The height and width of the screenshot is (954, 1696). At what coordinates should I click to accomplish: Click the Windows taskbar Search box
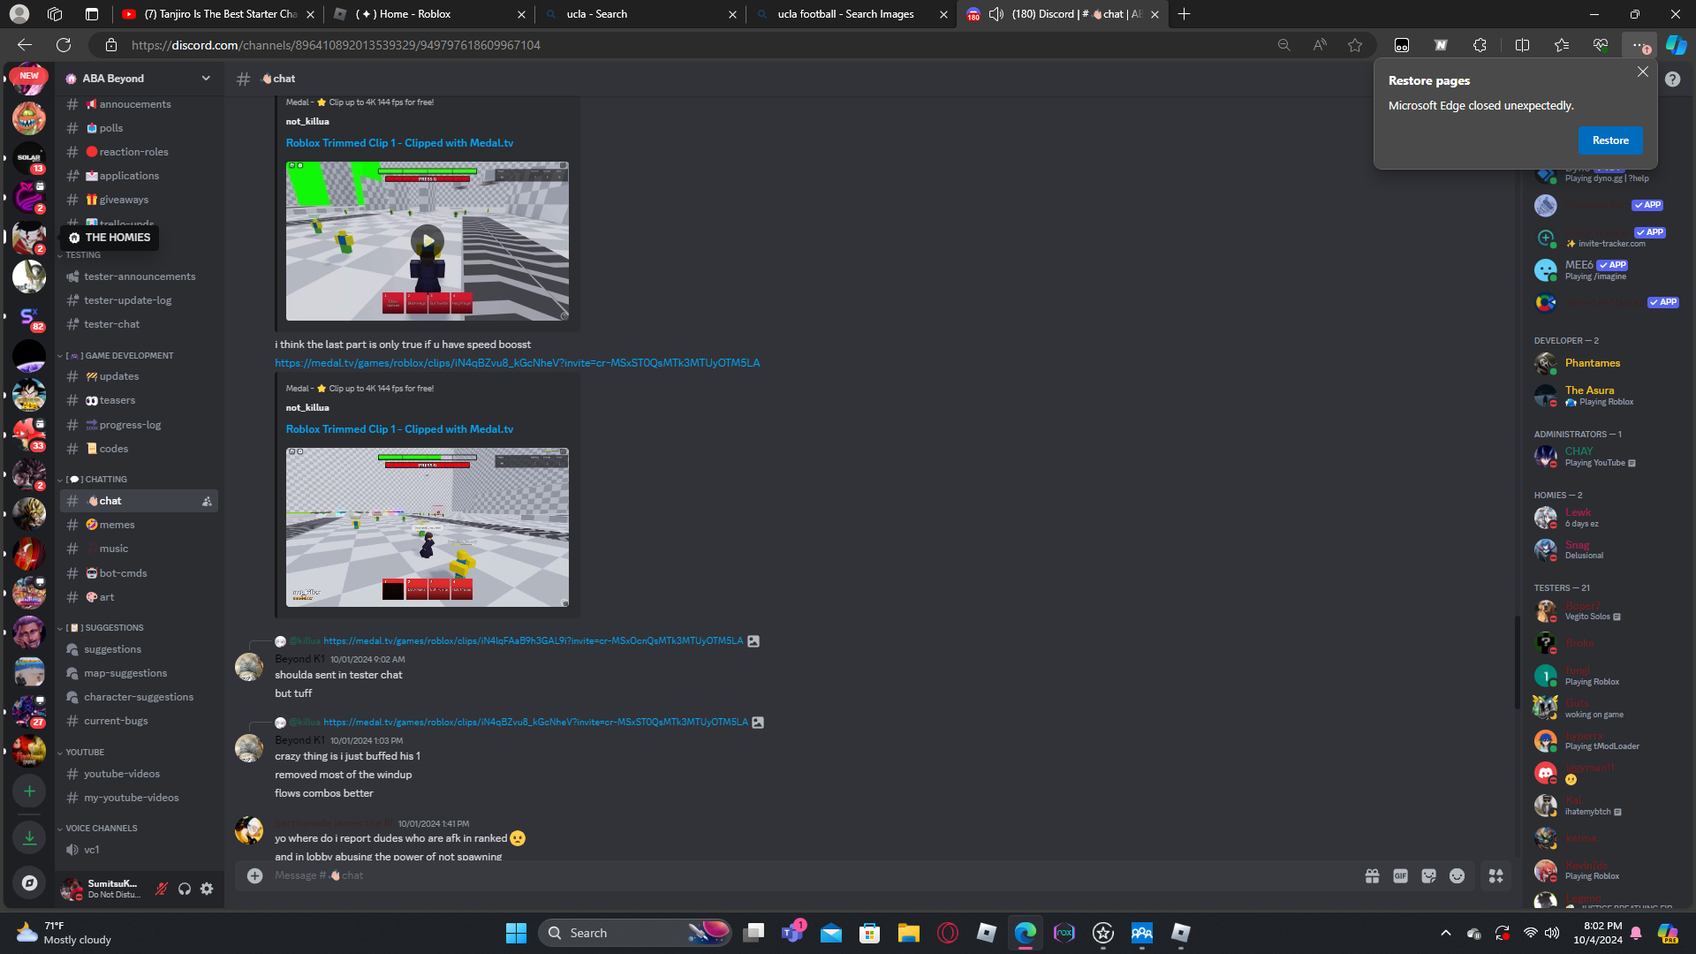coord(634,933)
